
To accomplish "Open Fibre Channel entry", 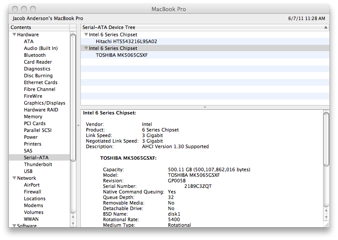I will (39, 89).
